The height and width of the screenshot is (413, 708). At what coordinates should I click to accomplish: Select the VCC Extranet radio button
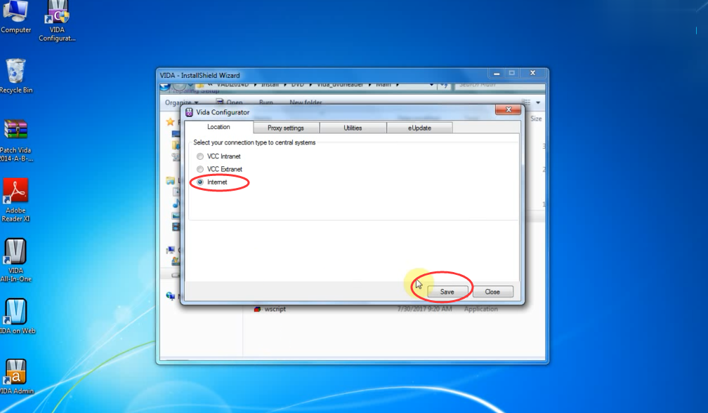pyautogui.click(x=200, y=169)
